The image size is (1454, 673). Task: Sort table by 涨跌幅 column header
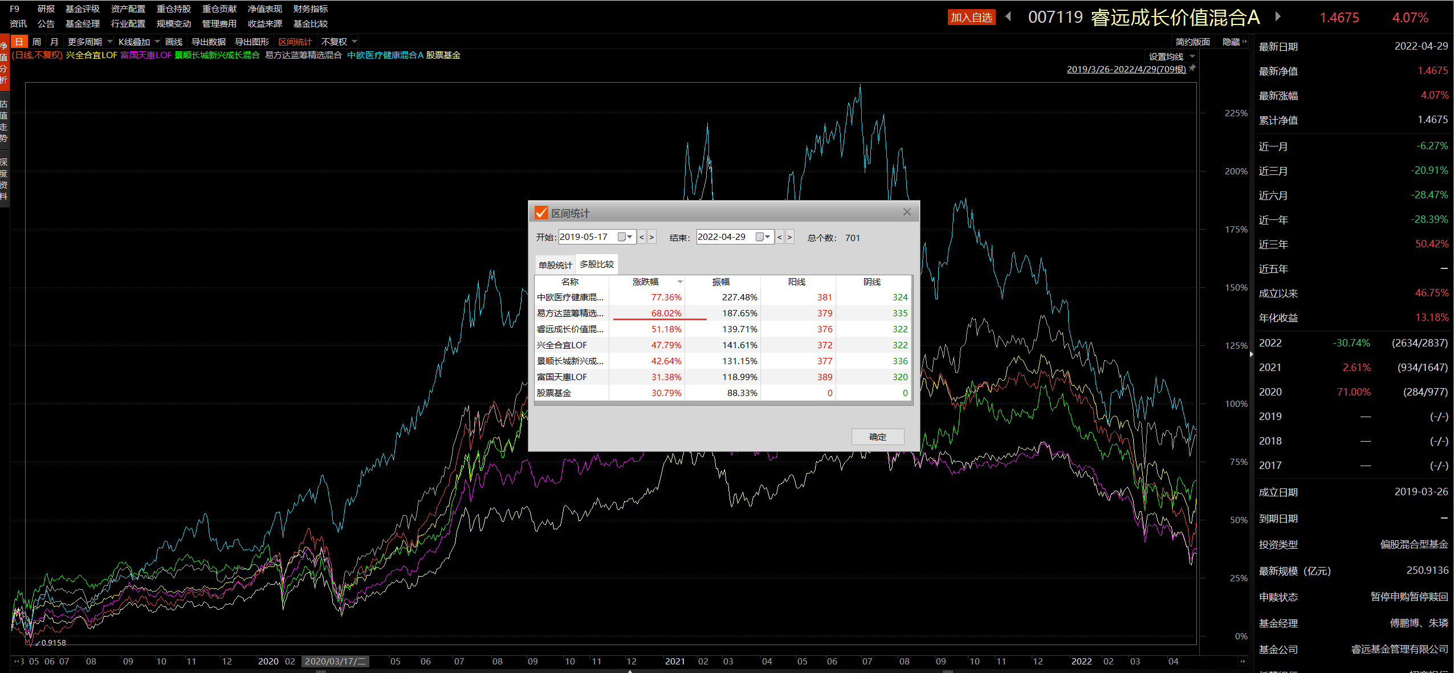click(x=645, y=282)
